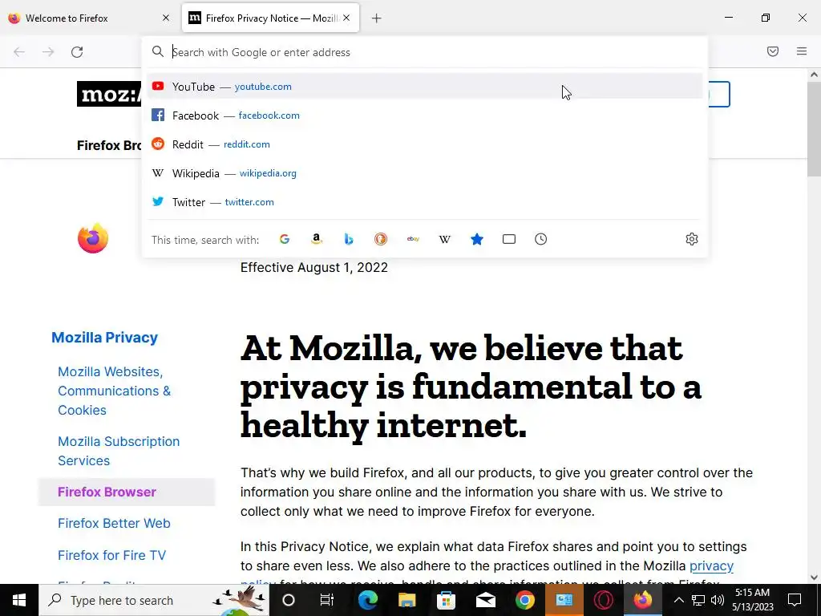Launch Google Chrome from taskbar
This screenshot has height=616, width=821.
pos(524,600)
